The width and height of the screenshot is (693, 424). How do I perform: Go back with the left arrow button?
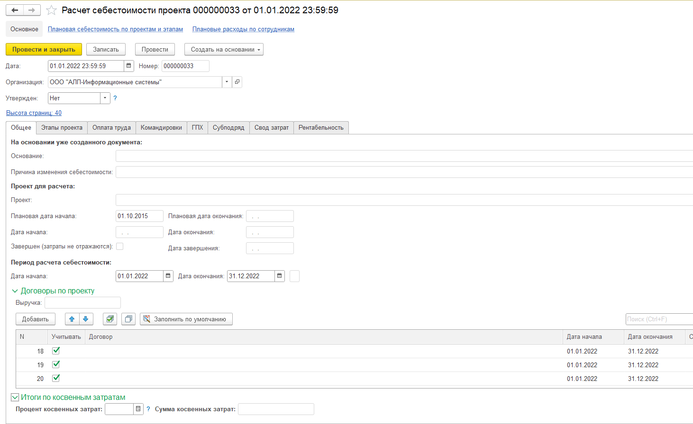[x=15, y=10]
